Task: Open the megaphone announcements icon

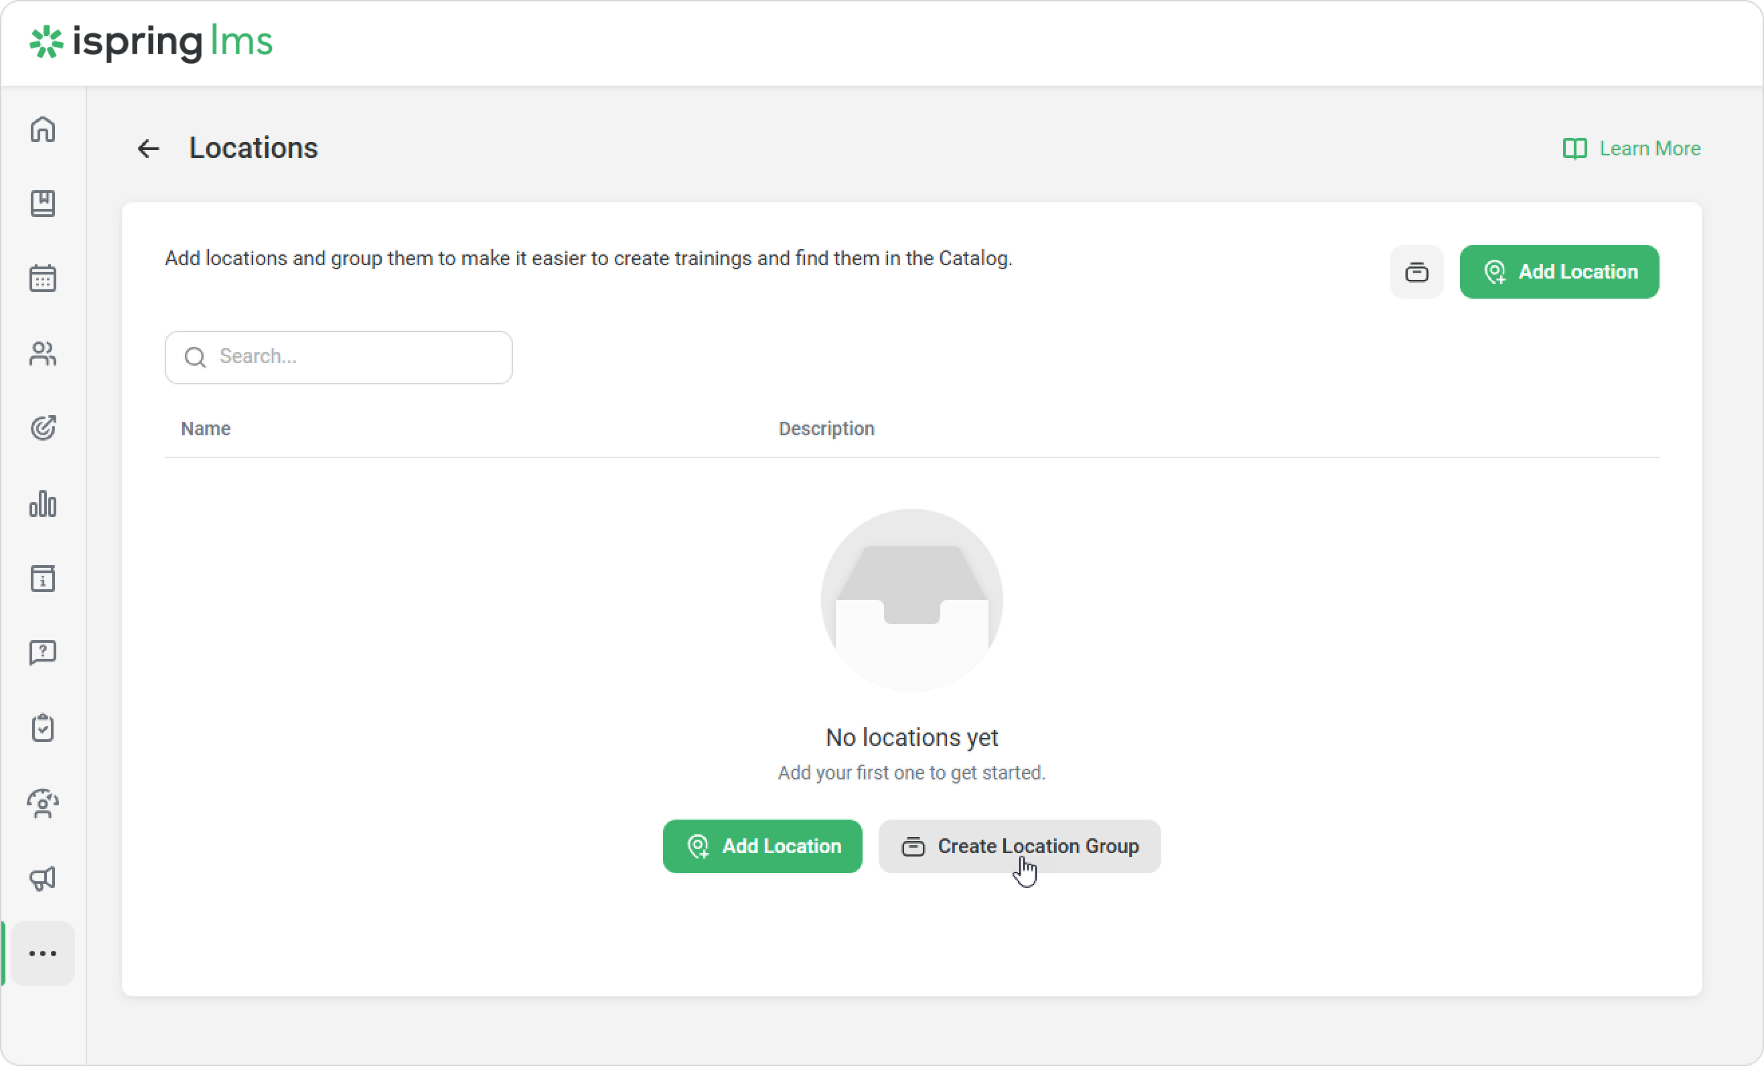Action: (x=43, y=879)
